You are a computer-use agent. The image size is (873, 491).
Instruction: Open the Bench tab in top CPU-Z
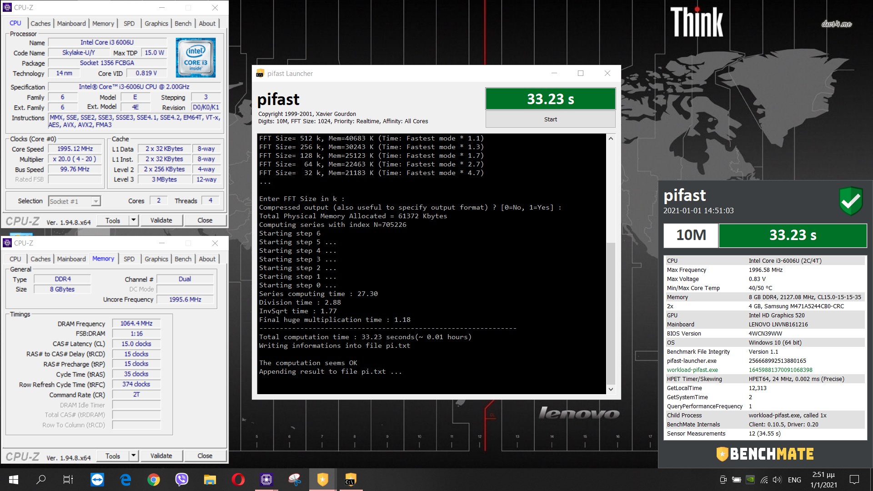point(183,24)
